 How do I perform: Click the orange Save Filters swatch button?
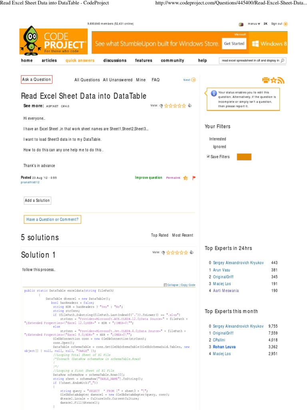244,157
